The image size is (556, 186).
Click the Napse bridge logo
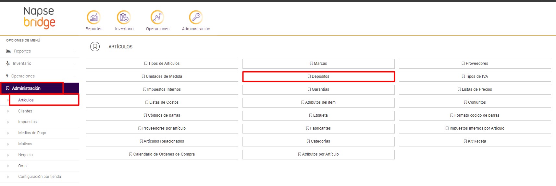(39, 17)
